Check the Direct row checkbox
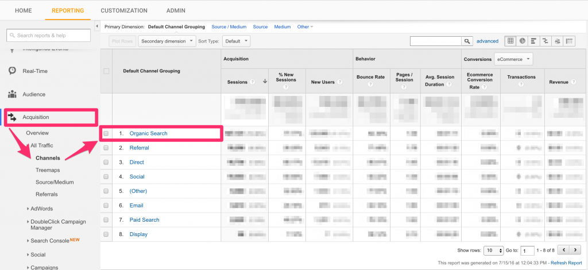 click(x=106, y=163)
